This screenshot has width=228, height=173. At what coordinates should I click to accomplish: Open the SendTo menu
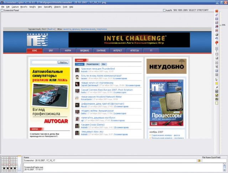click(x=32, y=7)
